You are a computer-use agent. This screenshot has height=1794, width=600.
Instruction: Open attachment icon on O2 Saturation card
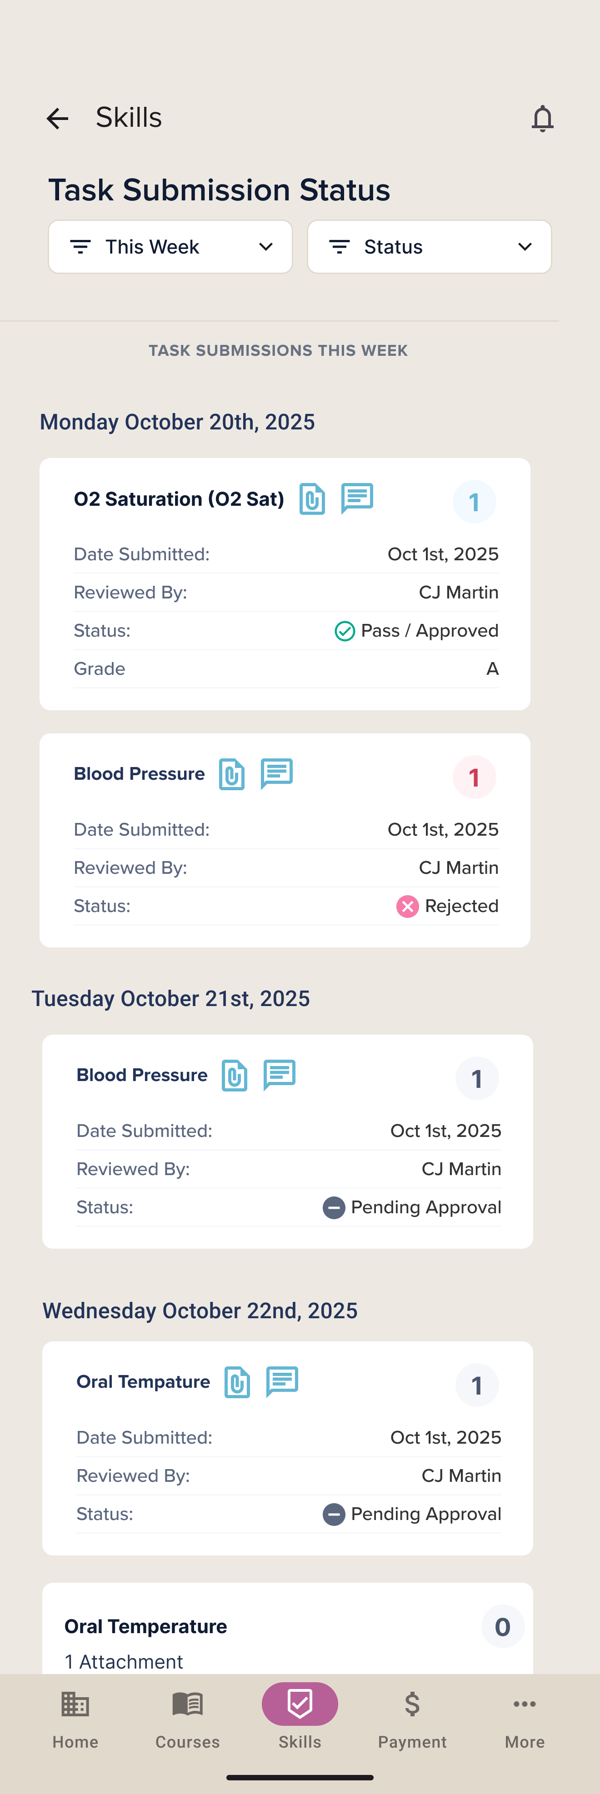pos(312,498)
